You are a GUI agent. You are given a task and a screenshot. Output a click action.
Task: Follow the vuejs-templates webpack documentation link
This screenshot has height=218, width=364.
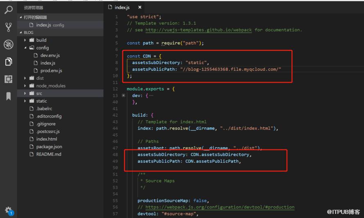click(x=198, y=30)
